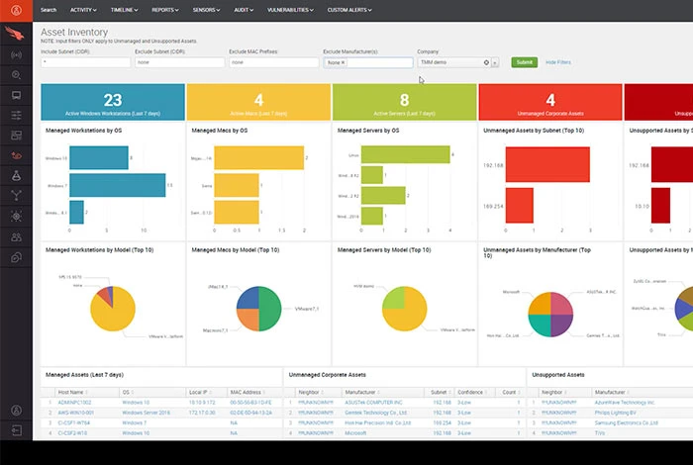Open the linked-squares icon in the sidebar

click(x=16, y=257)
